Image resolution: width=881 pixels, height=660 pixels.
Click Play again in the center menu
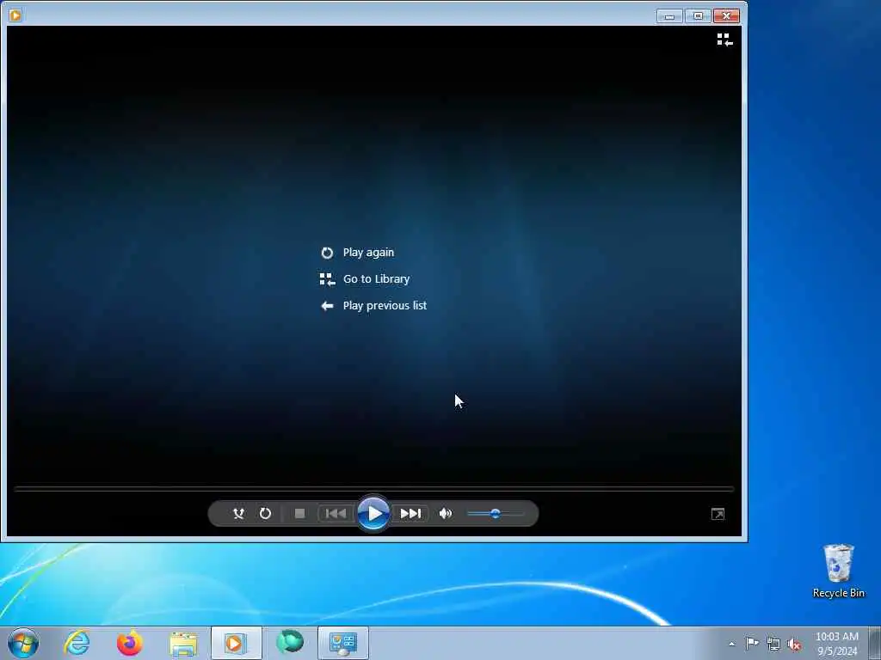(368, 253)
